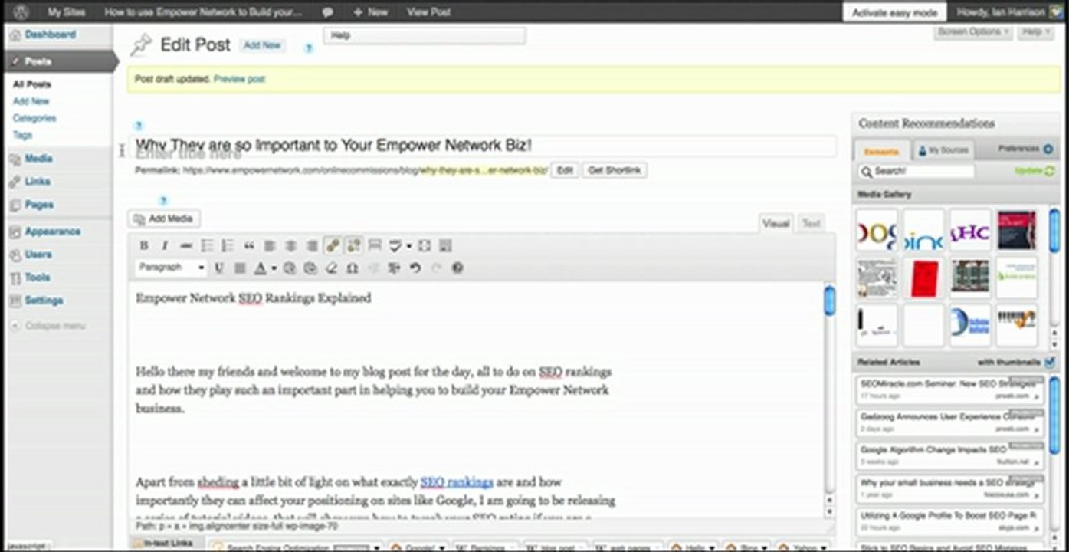Screen dimensions: 1069x552
Task: Toggle the kitchen sink toolbar row
Action: coord(445,246)
